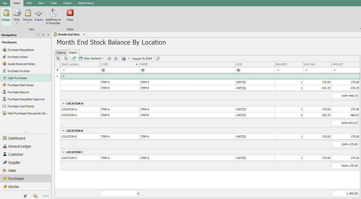Switch to the View ribbon tab
Image resolution: width=361 pixels, height=199 pixels.
[x=41, y=3]
